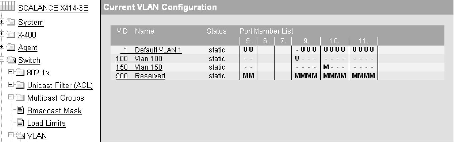Open the Vlan 150 configuration link
454x142 pixels.
pyautogui.click(x=148, y=67)
